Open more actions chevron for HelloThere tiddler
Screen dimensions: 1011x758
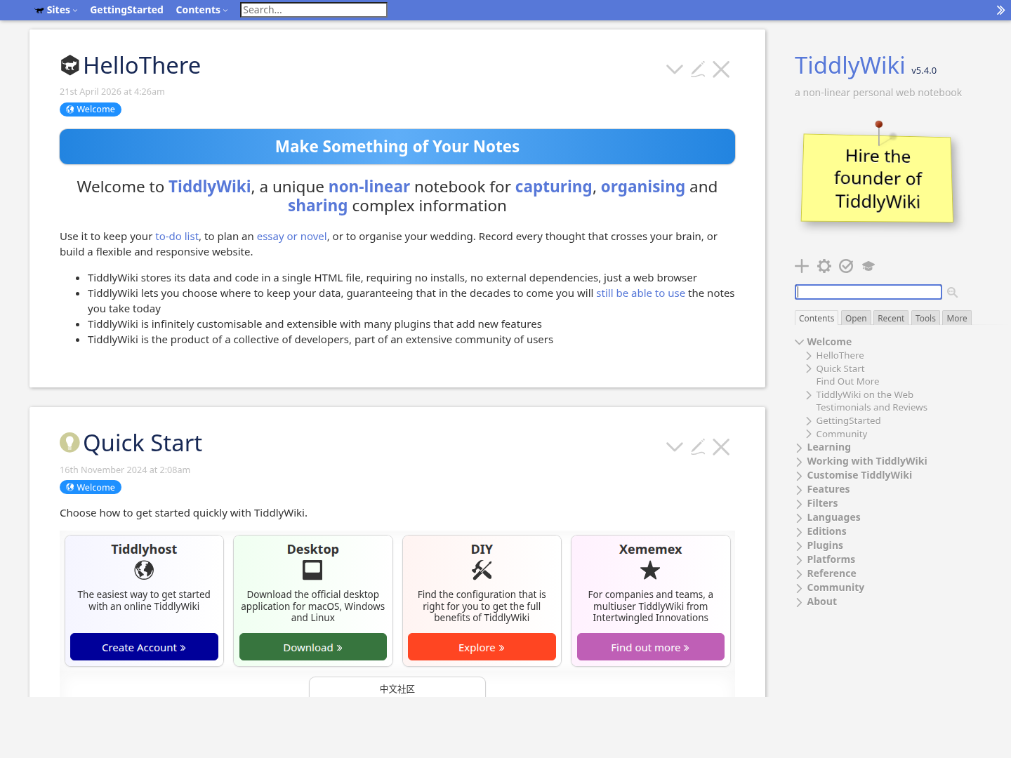click(675, 69)
